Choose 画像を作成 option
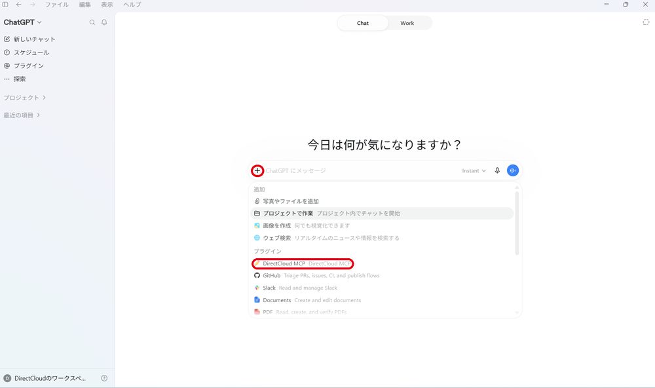The image size is (655, 388). coord(382,225)
